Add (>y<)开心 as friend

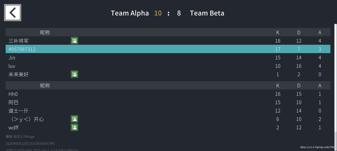[74, 119]
